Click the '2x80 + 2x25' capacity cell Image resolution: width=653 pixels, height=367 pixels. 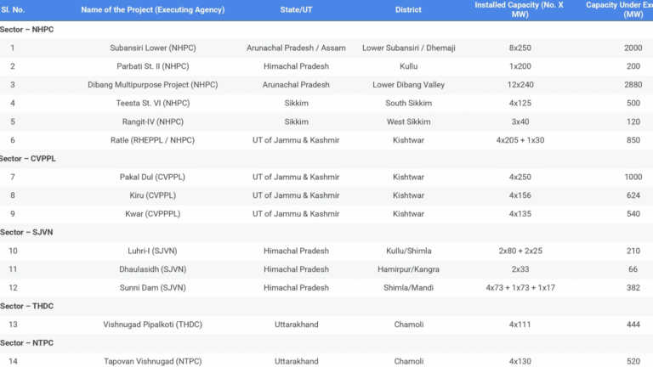pos(520,251)
